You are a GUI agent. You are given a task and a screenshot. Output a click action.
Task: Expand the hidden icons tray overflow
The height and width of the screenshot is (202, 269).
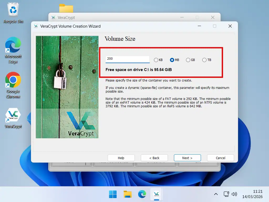coord(216,194)
